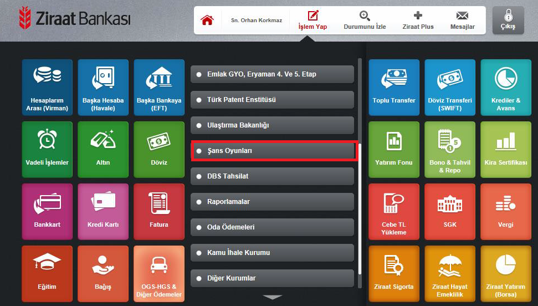Select Emlak GYO, Eryaman 4. Ve 5. Etap
This screenshot has width=538, height=306.
[x=272, y=74]
